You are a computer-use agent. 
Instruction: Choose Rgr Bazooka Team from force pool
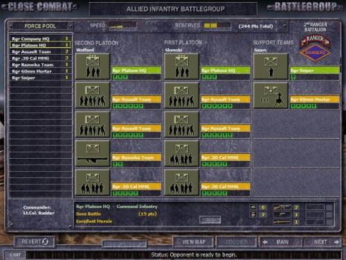41,64
